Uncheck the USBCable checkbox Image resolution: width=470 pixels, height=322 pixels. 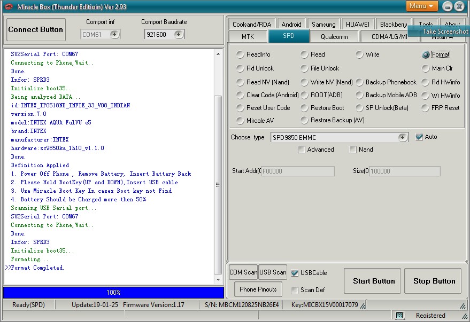pos(295,273)
